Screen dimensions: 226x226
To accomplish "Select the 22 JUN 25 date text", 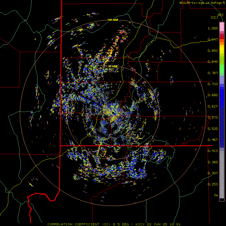I will point(157,224).
